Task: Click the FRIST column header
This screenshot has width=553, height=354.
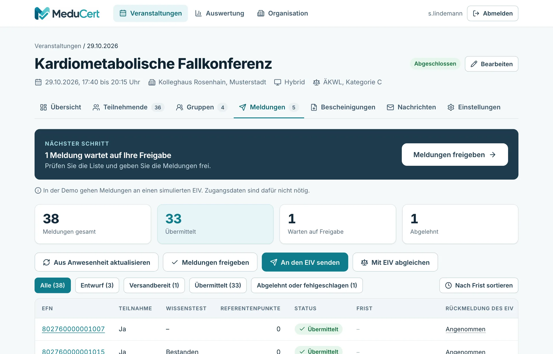Action: click(364, 309)
